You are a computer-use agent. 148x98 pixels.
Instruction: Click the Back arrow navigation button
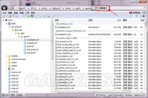[4, 8]
